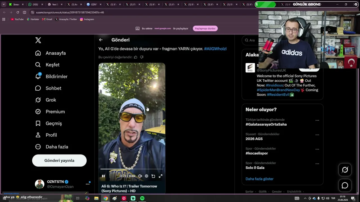Mute the video volume

(140, 176)
